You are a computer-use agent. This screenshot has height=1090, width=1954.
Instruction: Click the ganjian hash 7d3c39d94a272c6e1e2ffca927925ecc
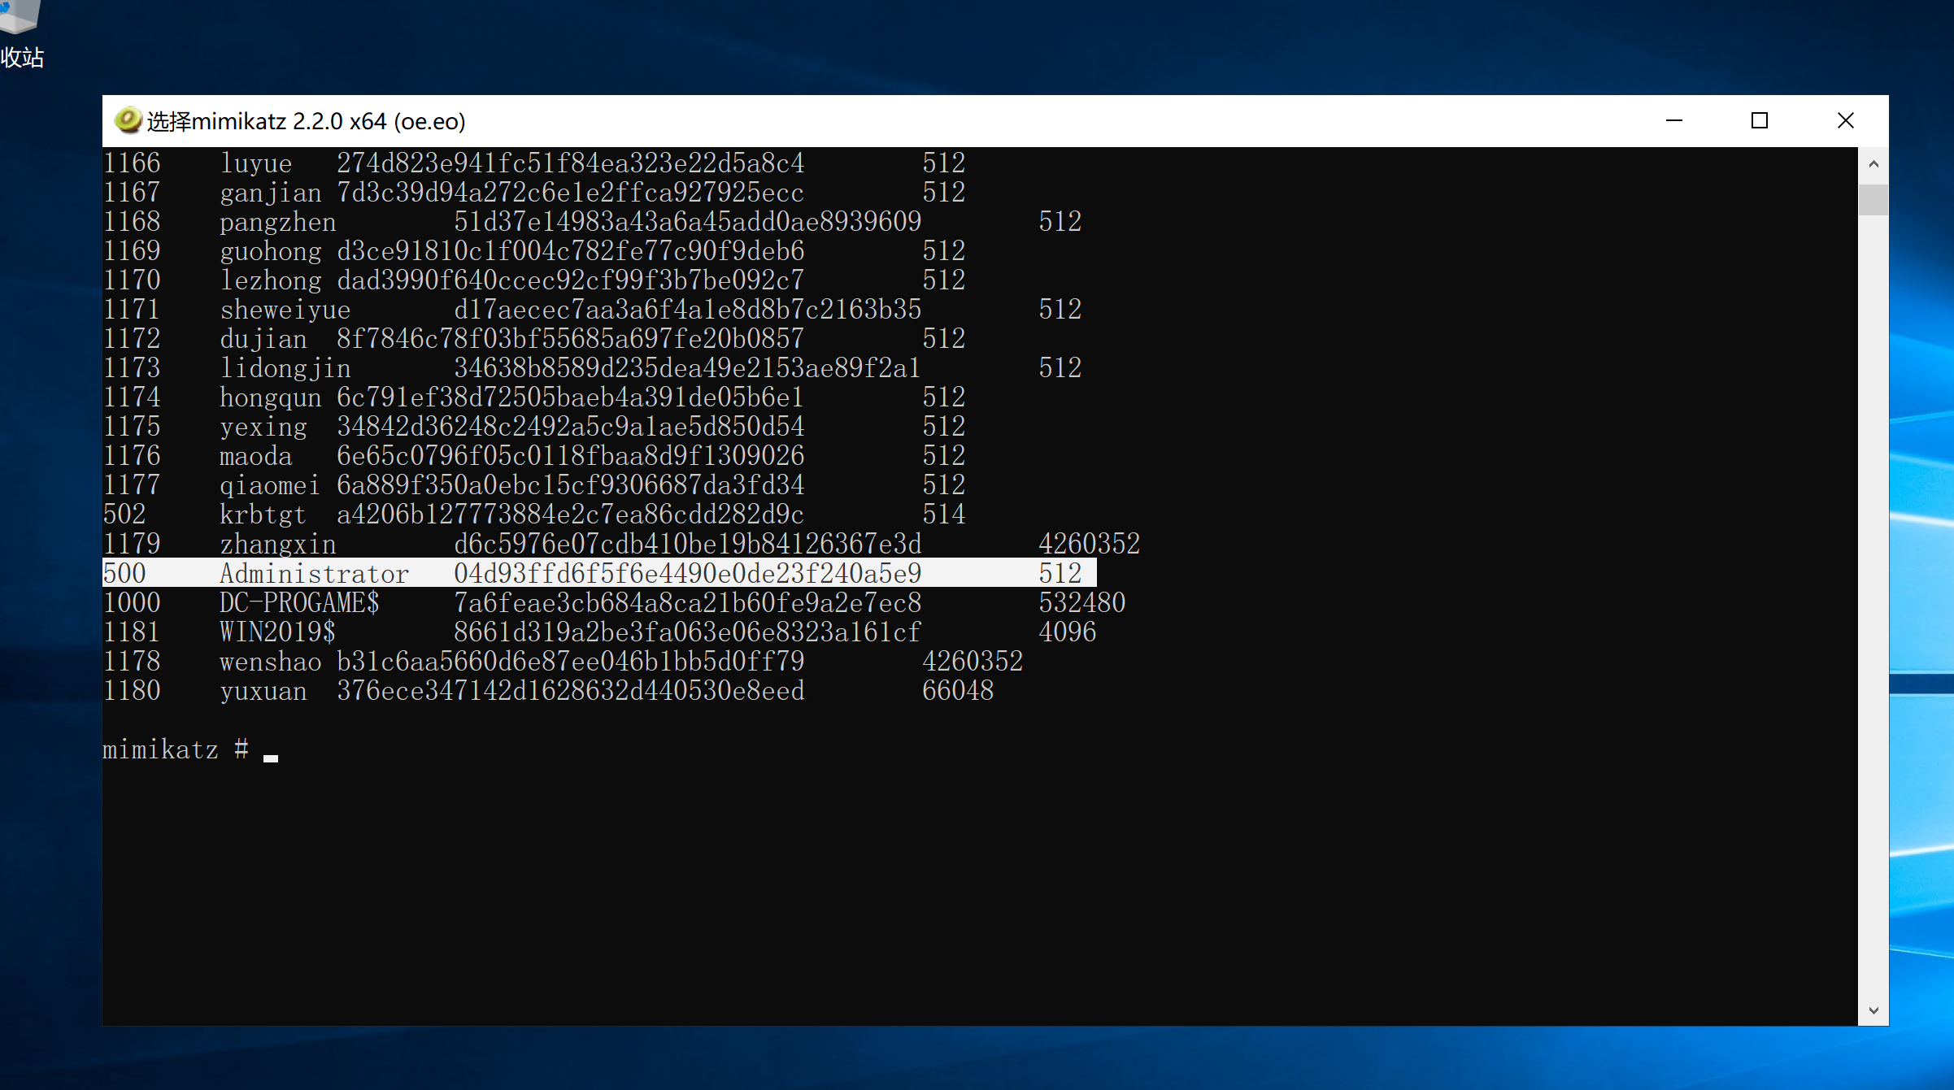(570, 193)
